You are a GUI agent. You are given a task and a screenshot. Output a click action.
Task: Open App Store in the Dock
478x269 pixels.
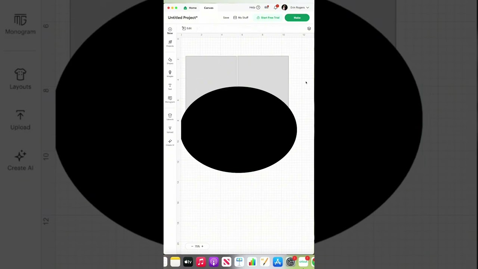277,262
